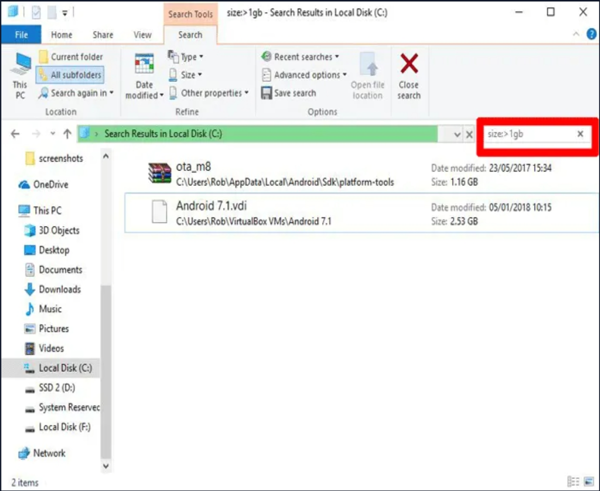Stop loading with address bar X

(x=469, y=134)
